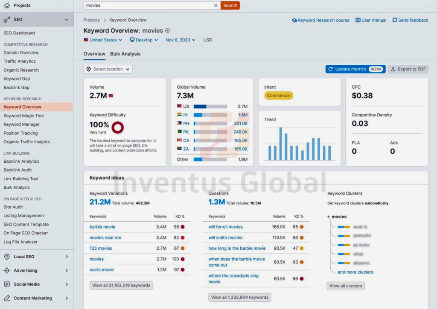
Task: Click the location pin in Select location
Action: [x=89, y=69]
